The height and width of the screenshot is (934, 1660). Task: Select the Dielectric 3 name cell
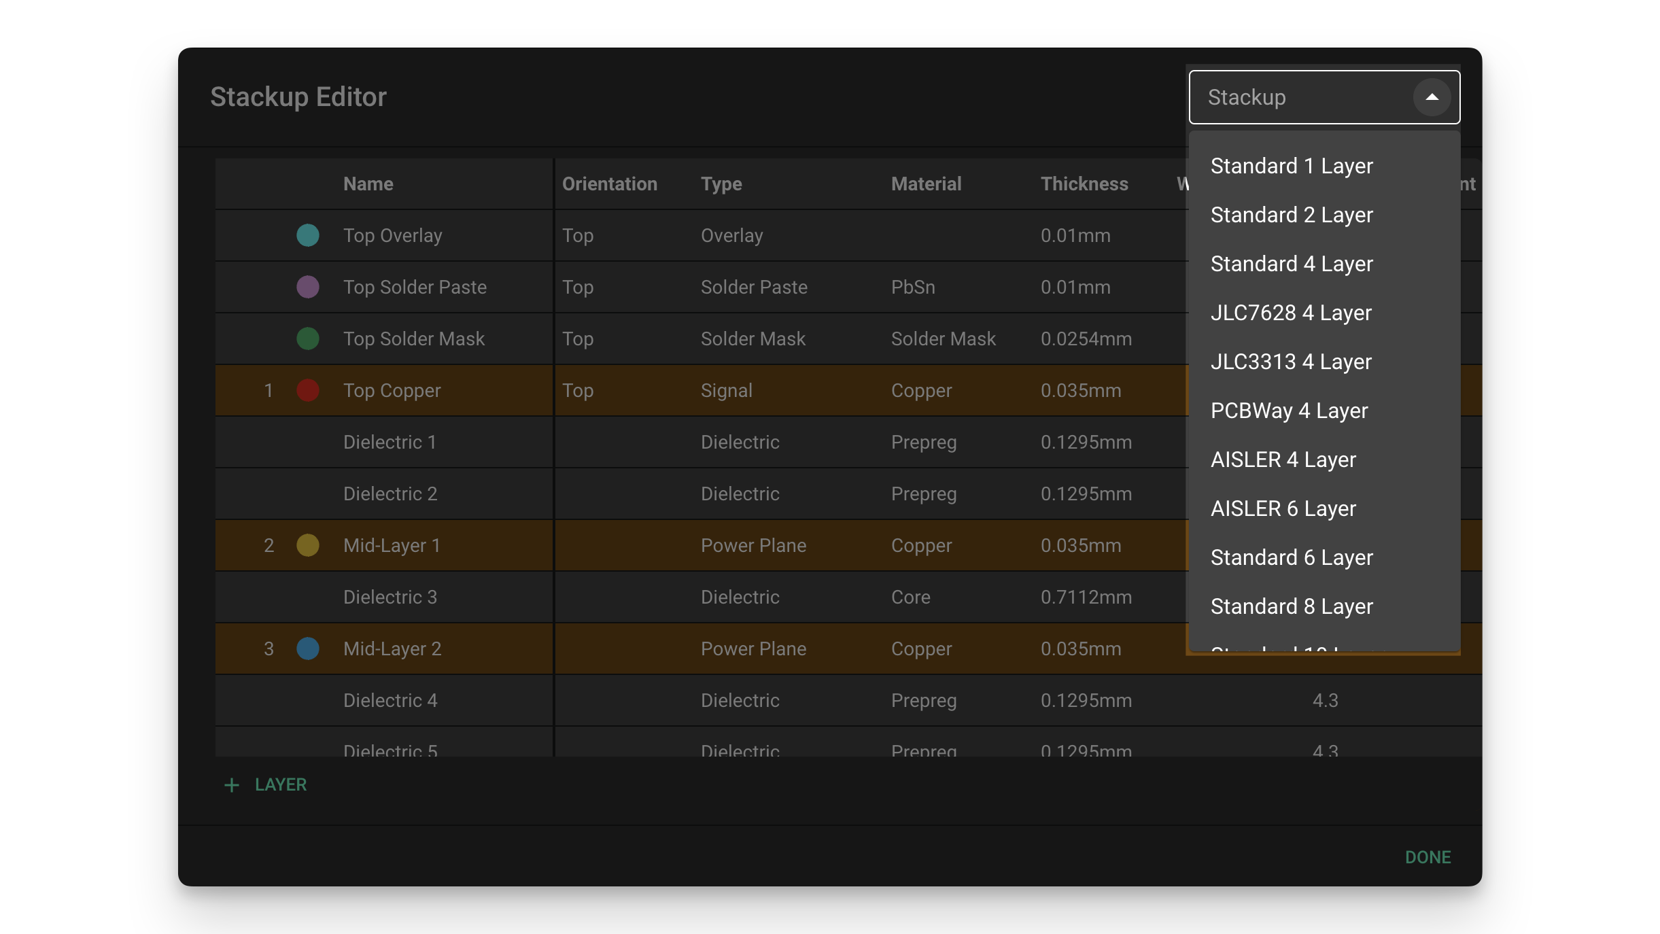click(390, 597)
